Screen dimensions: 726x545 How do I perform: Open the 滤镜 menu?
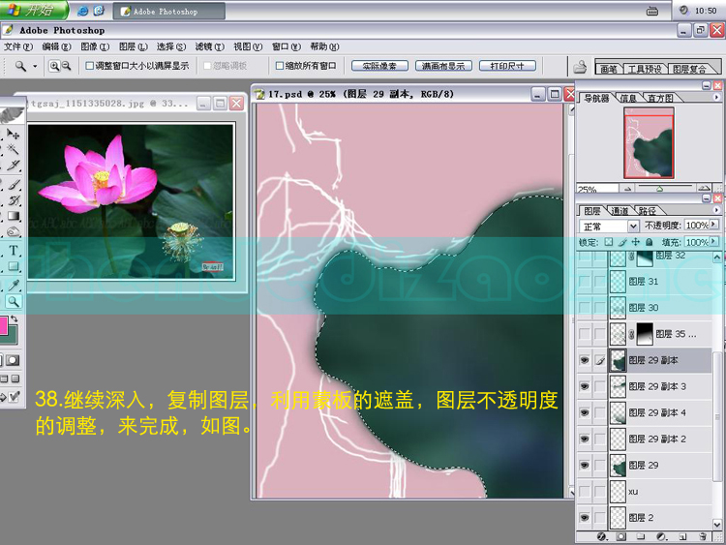pyautogui.click(x=209, y=46)
